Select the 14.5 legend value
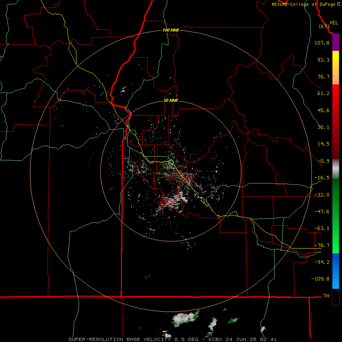Viewport: 342px width, 342px height. pyautogui.click(x=323, y=144)
